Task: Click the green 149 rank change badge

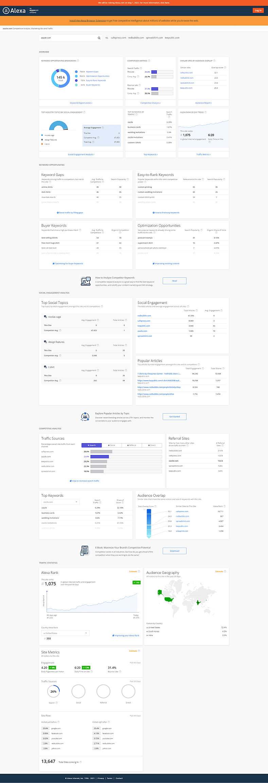Action: click(136, 582)
